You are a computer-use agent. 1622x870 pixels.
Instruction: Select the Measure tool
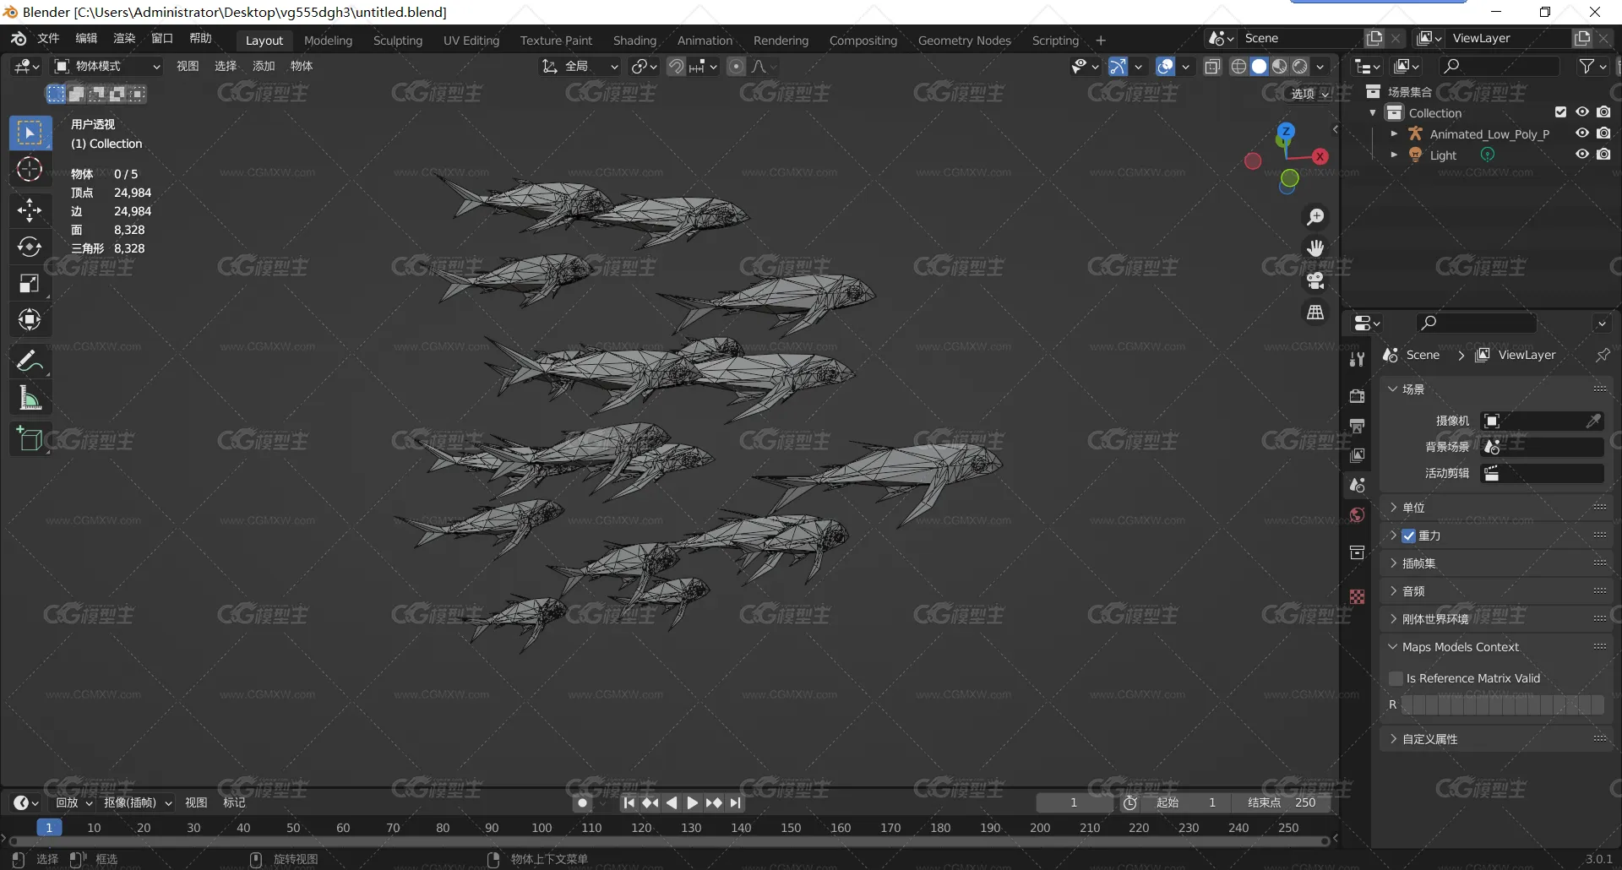pos(30,398)
